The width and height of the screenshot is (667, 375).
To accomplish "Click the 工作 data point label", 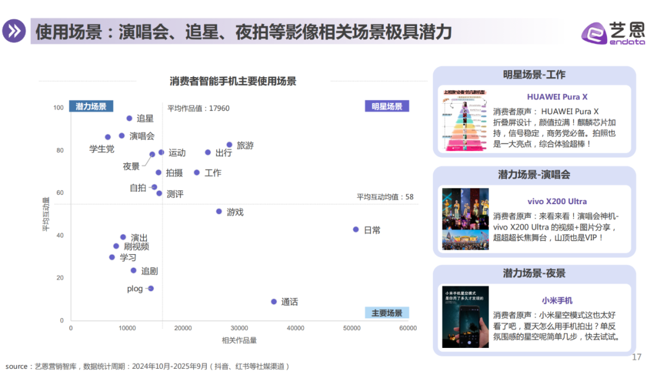I will click(212, 173).
